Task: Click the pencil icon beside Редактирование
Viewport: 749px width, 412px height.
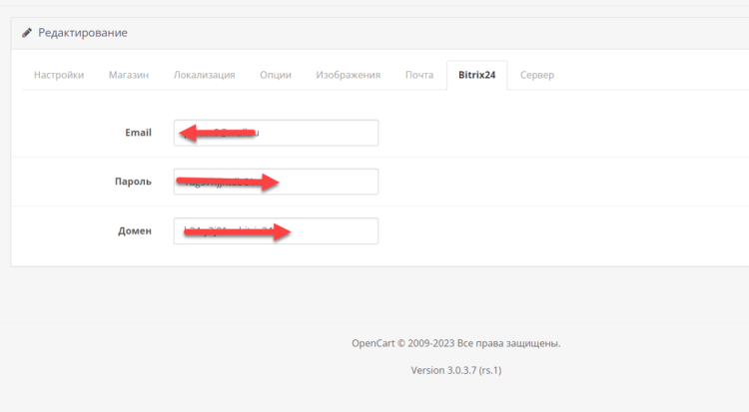Action: coord(27,33)
